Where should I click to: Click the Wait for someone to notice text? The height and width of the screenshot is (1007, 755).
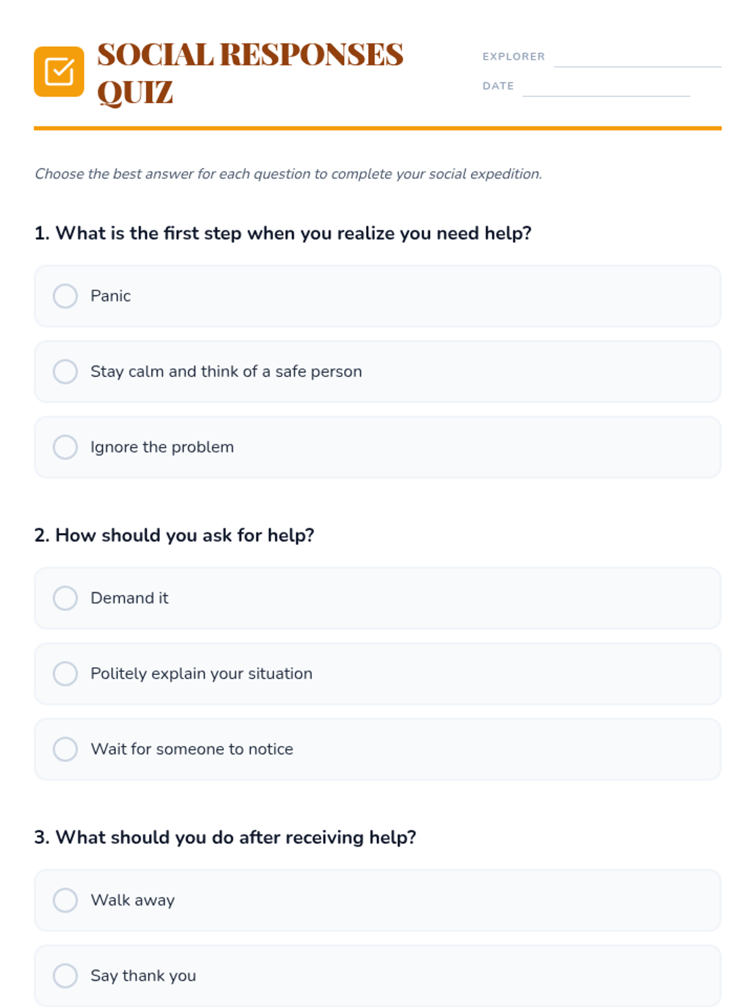[x=192, y=749]
